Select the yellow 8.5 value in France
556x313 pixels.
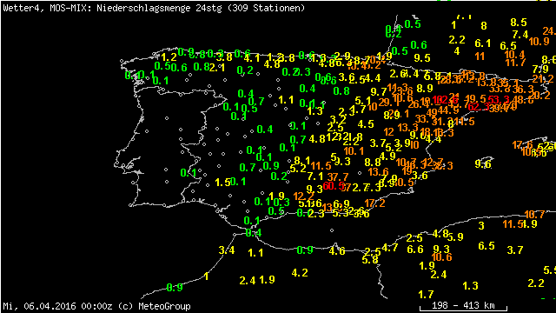519,23
